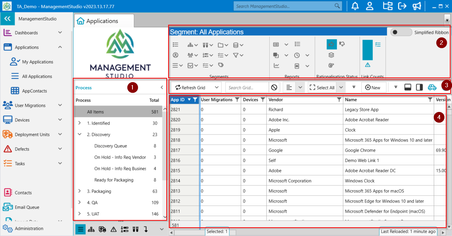This screenshot has height=236, width=452.
Task: Open My Applications in sidebar
Action: (37, 62)
